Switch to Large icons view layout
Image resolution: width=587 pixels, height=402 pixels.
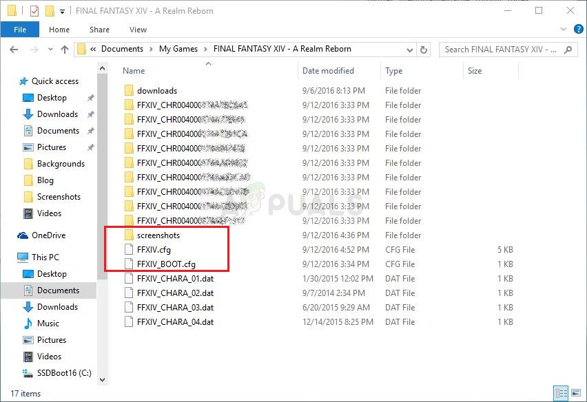coord(576,393)
